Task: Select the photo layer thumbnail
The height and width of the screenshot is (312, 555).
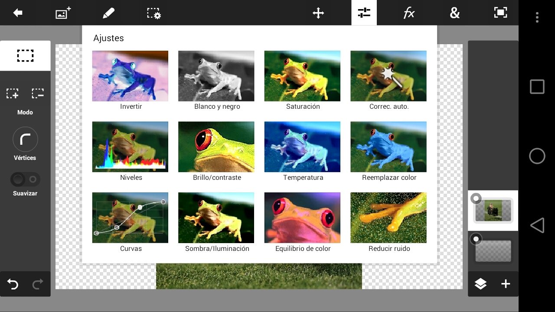Action: [493, 211]
